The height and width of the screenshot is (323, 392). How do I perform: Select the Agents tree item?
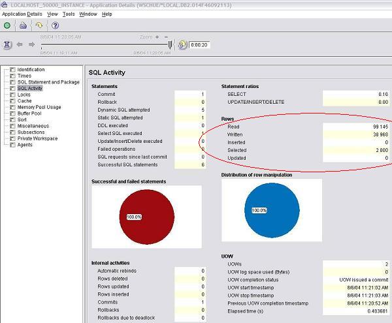point(25,145)
